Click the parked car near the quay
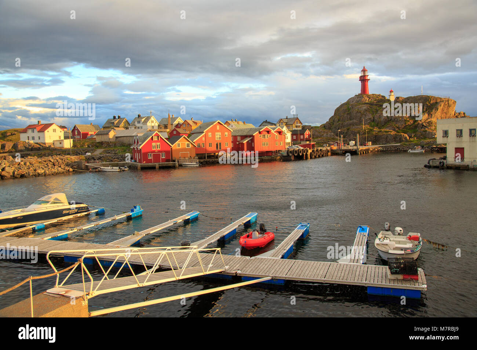477x350 pixels. point(294,147)
